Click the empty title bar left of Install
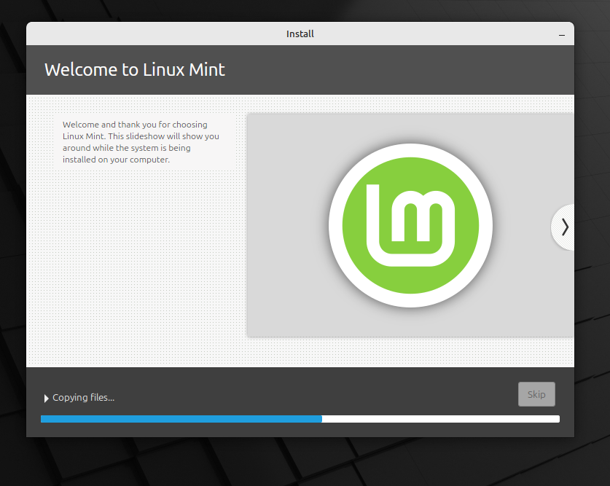This screenshot has width=610, height=486. (x=146, y=34)
